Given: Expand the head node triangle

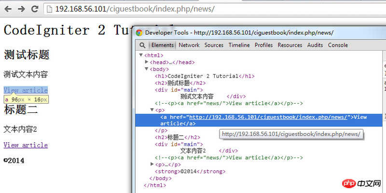Looking at the screenshot, I should (147, 62).
